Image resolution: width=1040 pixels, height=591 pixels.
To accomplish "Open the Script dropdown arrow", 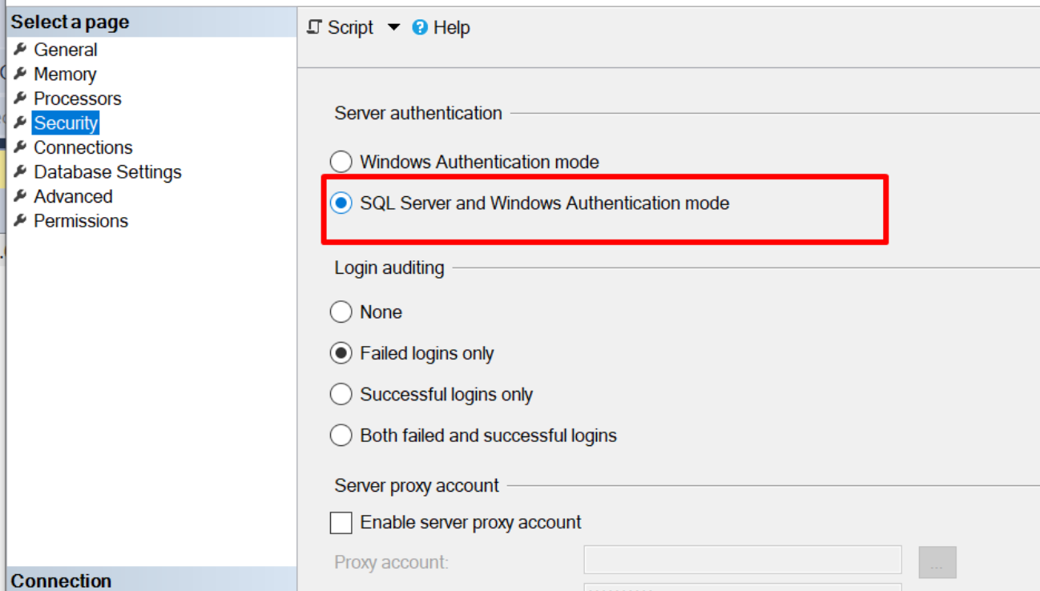I will (393, 27).
